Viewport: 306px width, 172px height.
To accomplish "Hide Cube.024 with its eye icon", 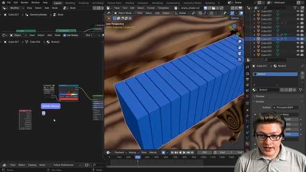I will [x=298, y=27].
